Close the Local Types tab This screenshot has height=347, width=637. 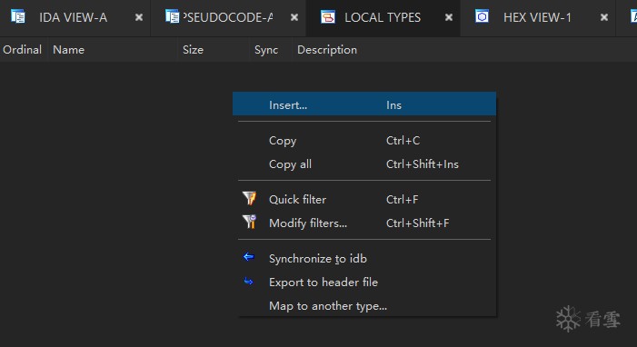tap(449, 17)
